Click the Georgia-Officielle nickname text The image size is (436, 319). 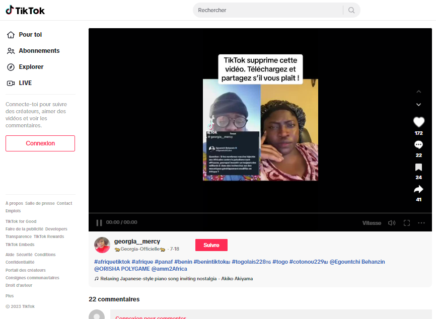click(140, 249)
